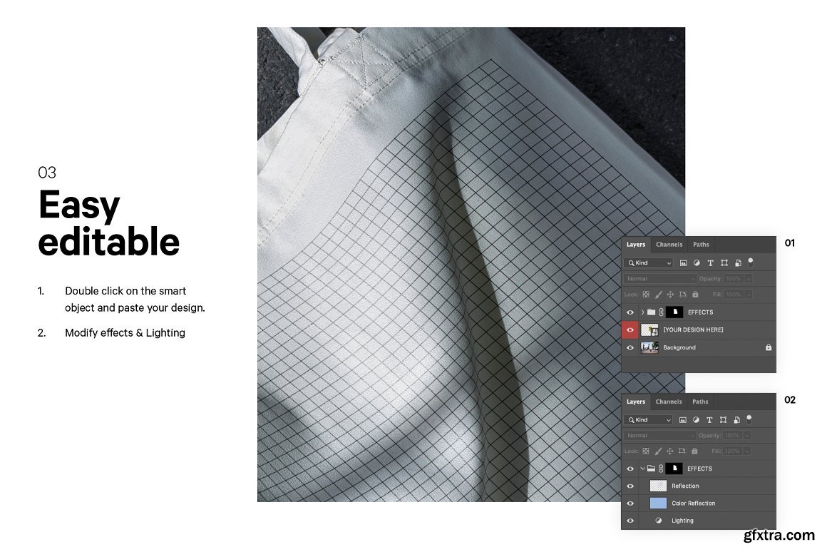
Task: Expand the collapsed EFFECTS group
Action: [642, 312]
